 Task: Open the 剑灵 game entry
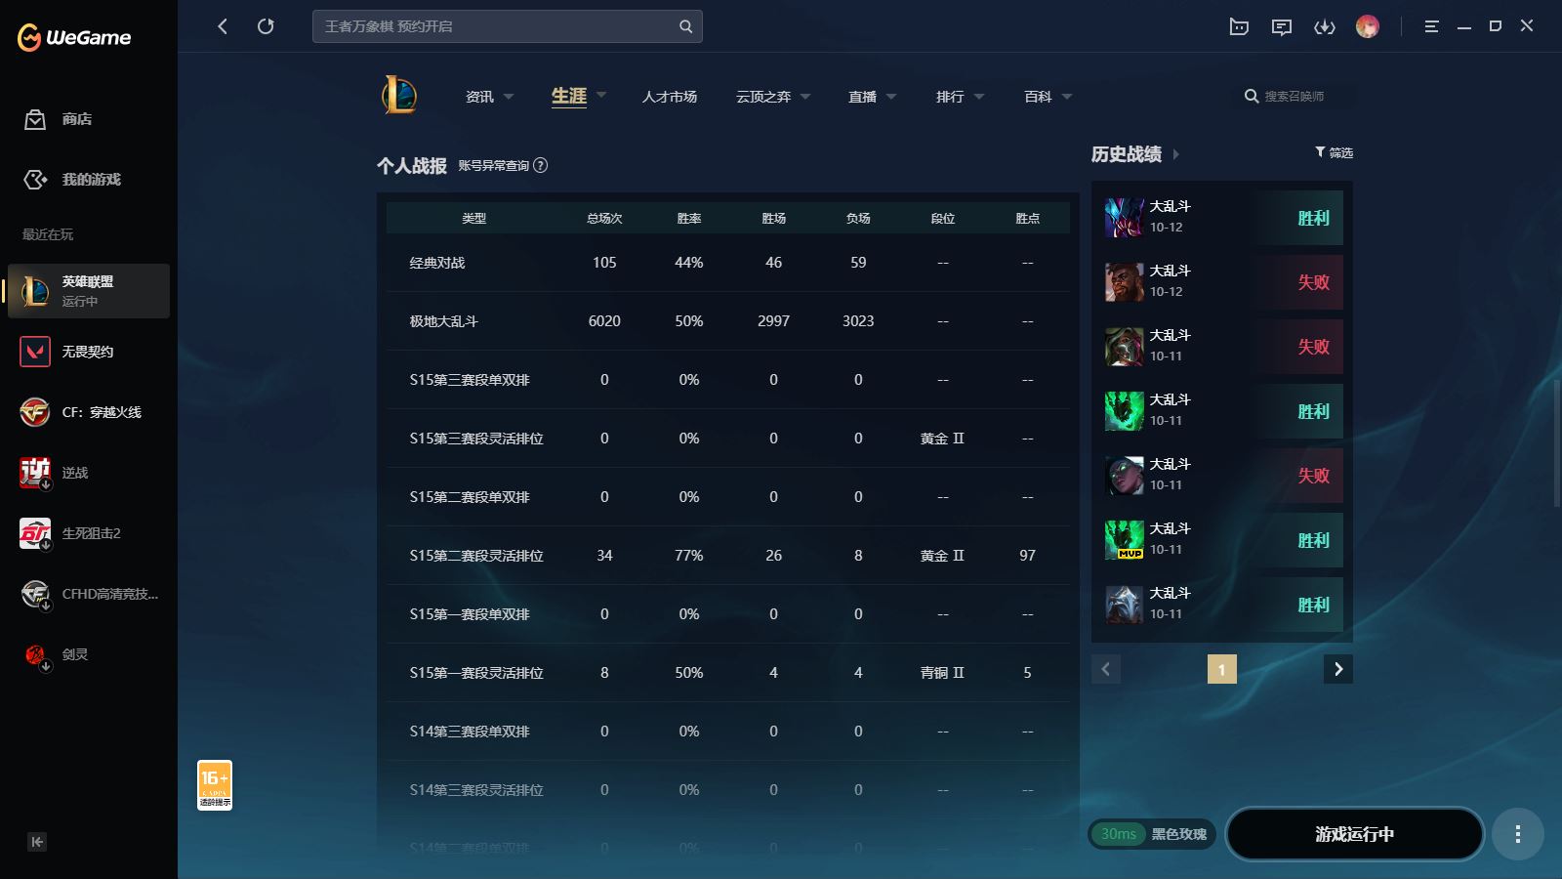pyautogui.click(x=88, y=654)
